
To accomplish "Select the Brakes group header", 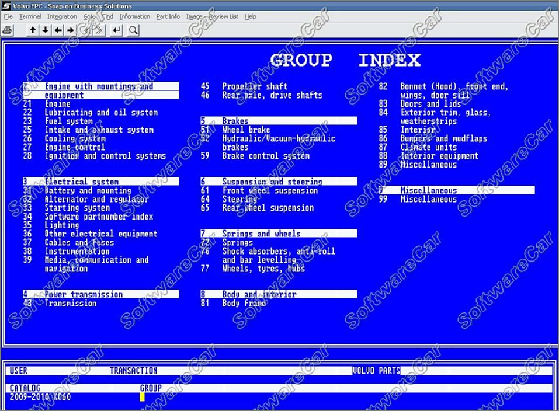I will tap(235, 121).
